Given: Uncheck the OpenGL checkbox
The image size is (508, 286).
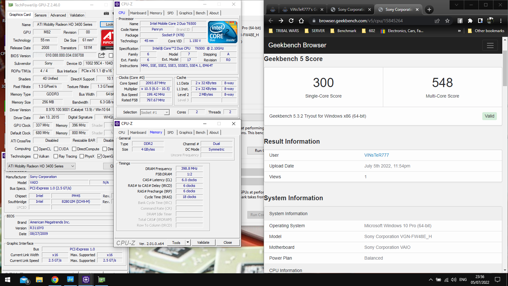Looking at the screenshot, I should [99, 156].
